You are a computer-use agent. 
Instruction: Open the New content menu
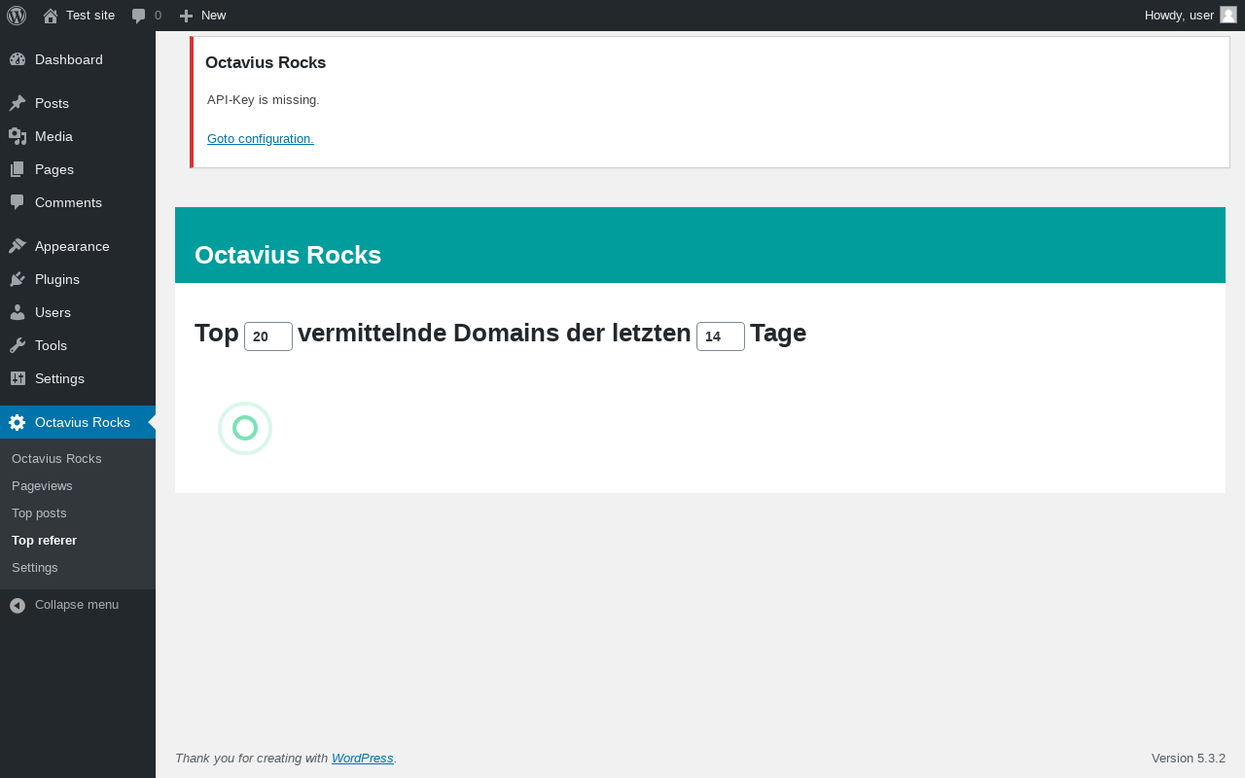[x=202, y=16]
